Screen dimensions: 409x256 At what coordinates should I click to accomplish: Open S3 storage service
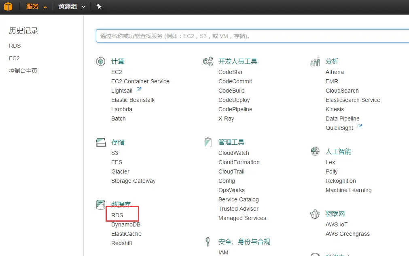point(114,153)
